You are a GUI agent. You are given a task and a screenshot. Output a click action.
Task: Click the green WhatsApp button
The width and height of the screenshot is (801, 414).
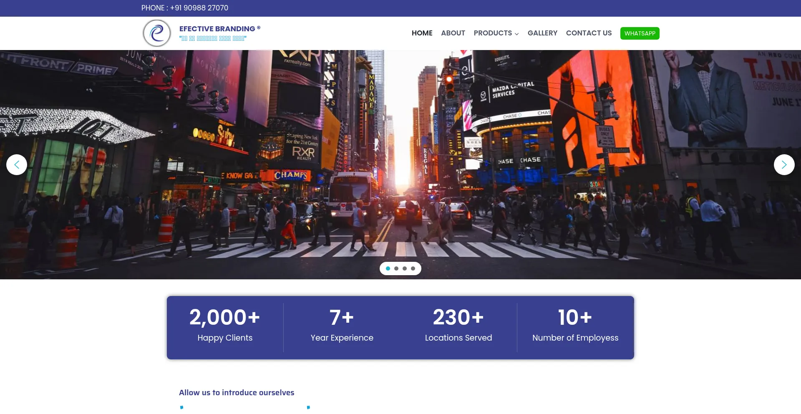(x=640, y=33)
